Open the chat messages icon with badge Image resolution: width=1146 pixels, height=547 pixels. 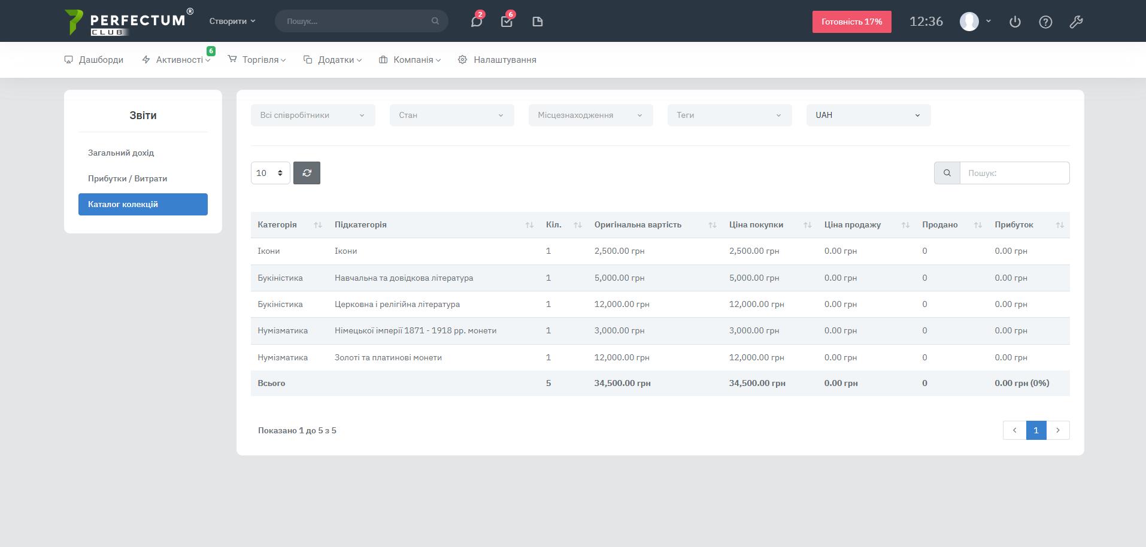coord(476,22)
